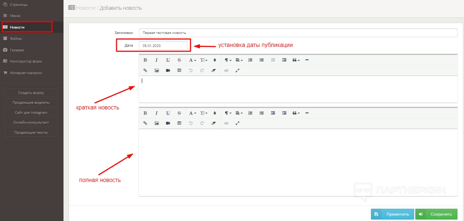Click the Онлайн-консультант button

[31, 122]
